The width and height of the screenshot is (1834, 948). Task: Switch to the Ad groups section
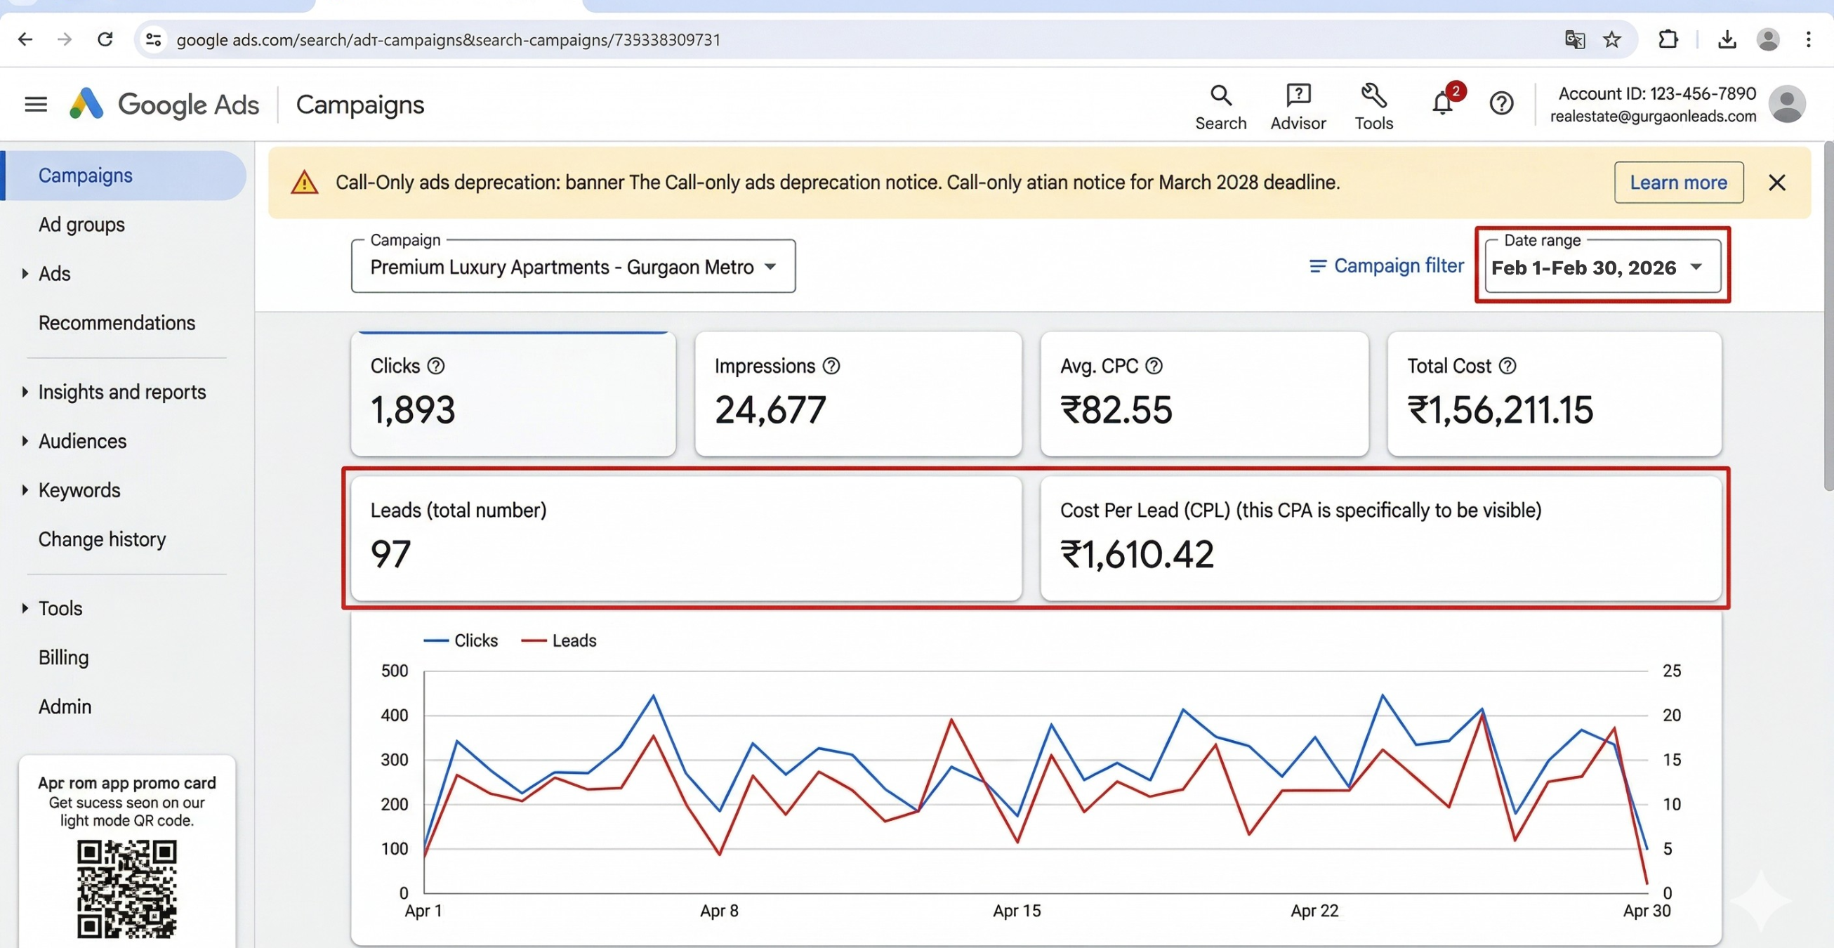[81, 224]
